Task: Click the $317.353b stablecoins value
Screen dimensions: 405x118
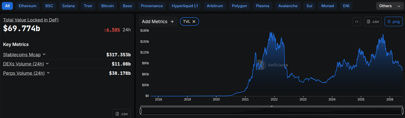Action: 118,55
